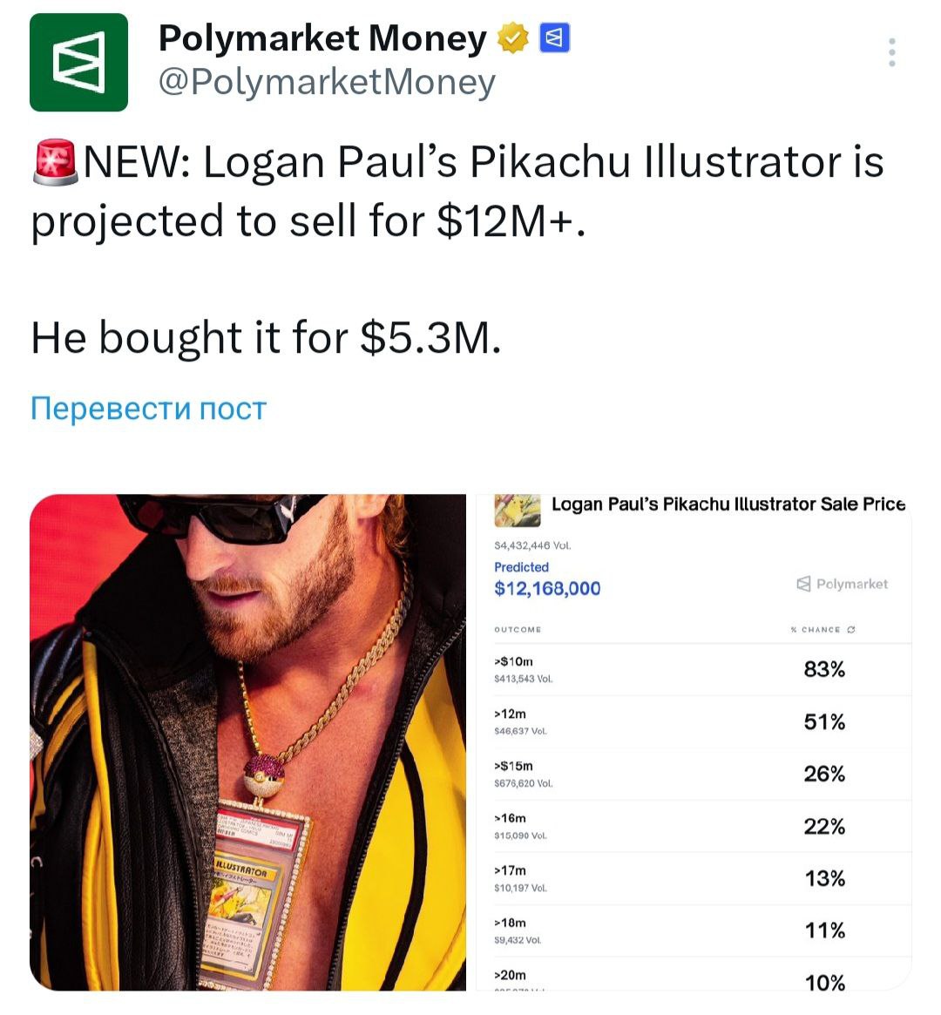This screenshot has height=1015, width=941.
Task: Select the >12m outcome label
Action: pos(511,714)
